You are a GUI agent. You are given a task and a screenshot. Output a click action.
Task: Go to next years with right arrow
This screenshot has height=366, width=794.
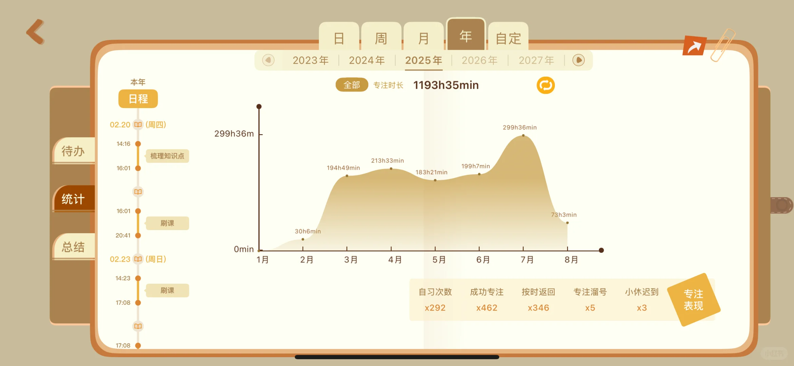pyautogui.click(x=578, y=60)
